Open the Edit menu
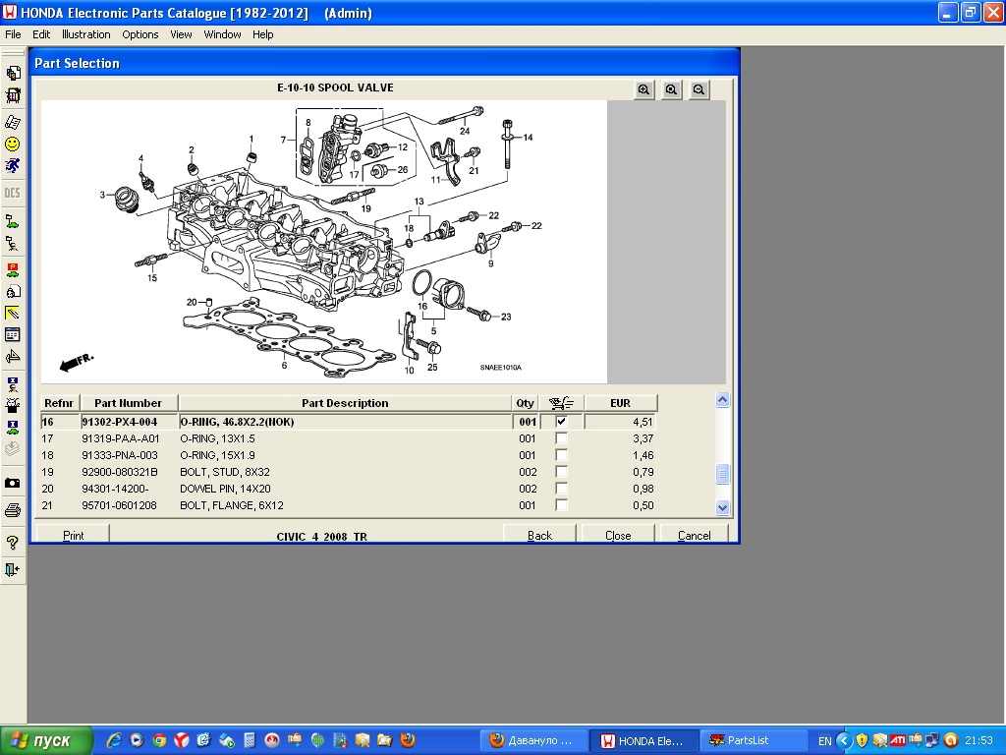The width and height of the screenshot is (1006, 755). (41, 34)
